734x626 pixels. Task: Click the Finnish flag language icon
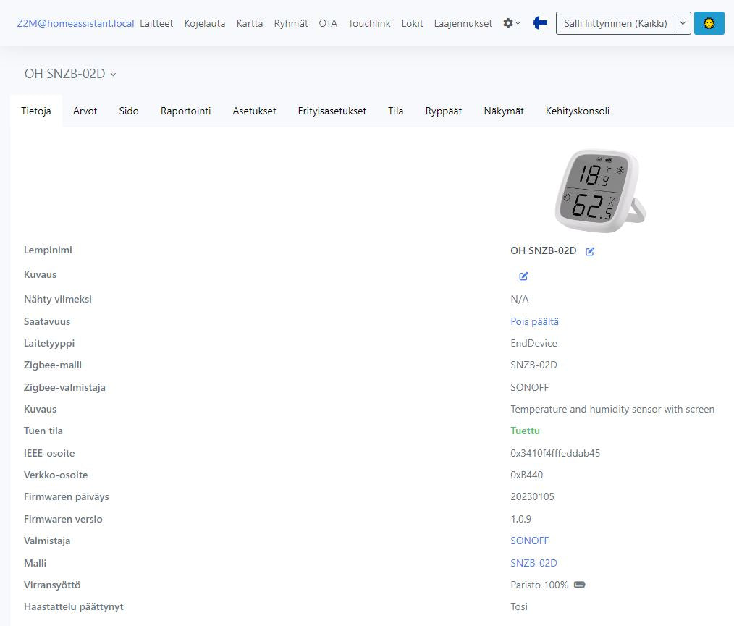[540, 23]
